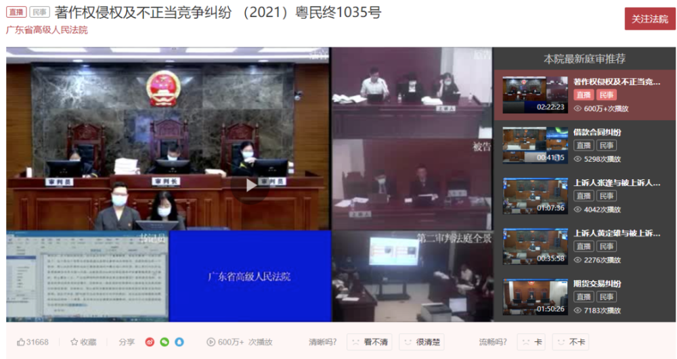Open the 期货交易纠纷 title link
Image resolution: width=677 pixels, height=359 pixels.
point(597,283)
